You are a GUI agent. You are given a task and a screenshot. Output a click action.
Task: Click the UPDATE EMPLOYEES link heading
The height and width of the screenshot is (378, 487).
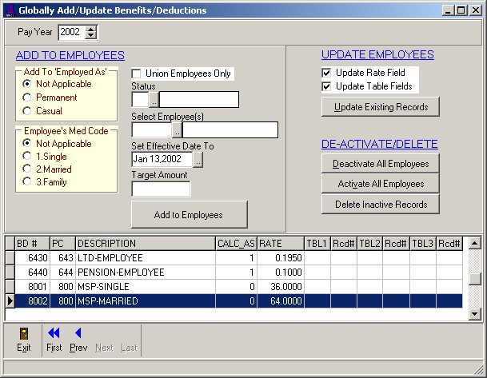pos(377,54)
